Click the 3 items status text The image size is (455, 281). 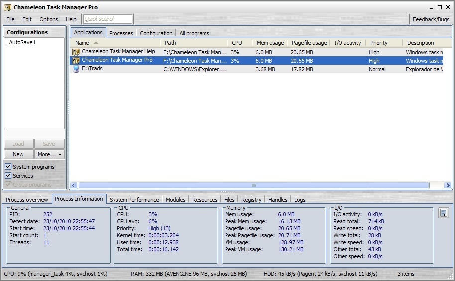click(x=406, y=274)
